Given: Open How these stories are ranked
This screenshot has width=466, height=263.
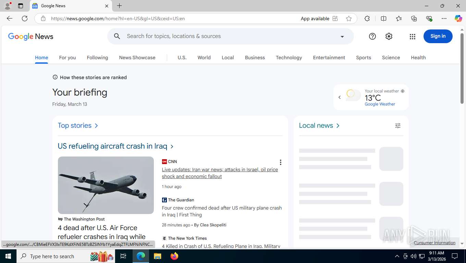Looking at the screenshot, I should (x=89, y=77).
